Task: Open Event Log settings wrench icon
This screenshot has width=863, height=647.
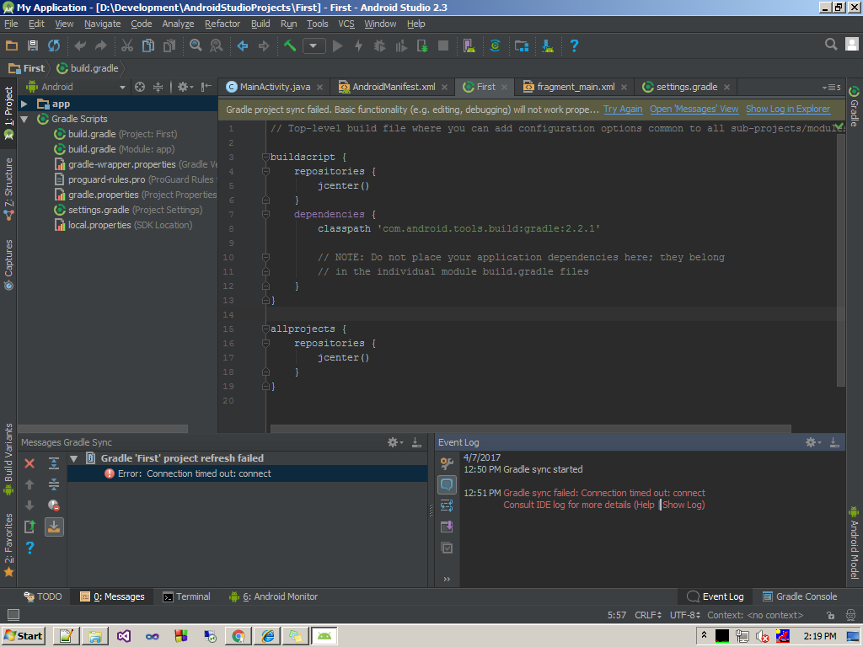Action: tap(447, 463)
